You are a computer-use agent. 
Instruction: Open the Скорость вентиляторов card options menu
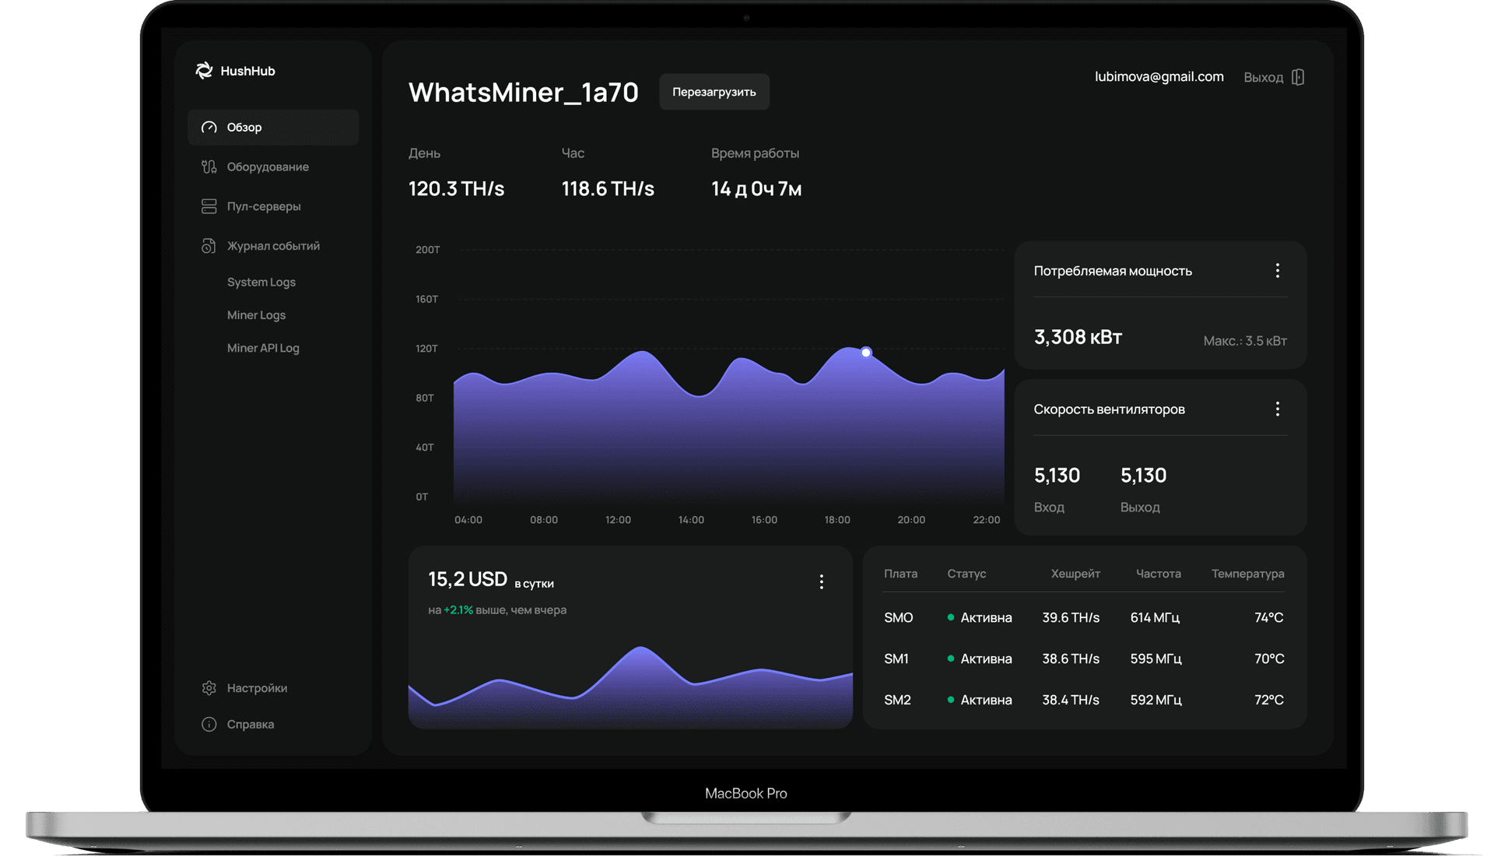tap(1277, 408)
